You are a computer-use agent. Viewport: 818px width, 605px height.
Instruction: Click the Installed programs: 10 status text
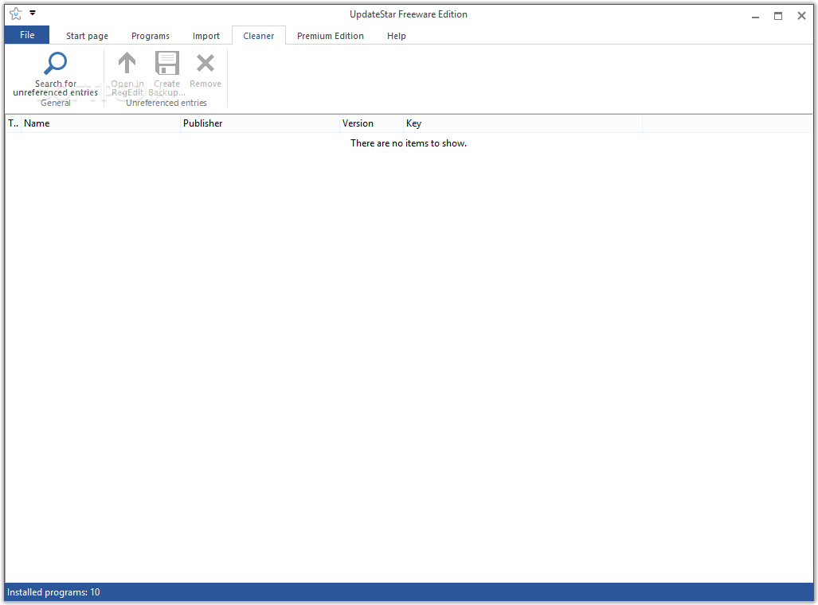(x=53, y=592)
